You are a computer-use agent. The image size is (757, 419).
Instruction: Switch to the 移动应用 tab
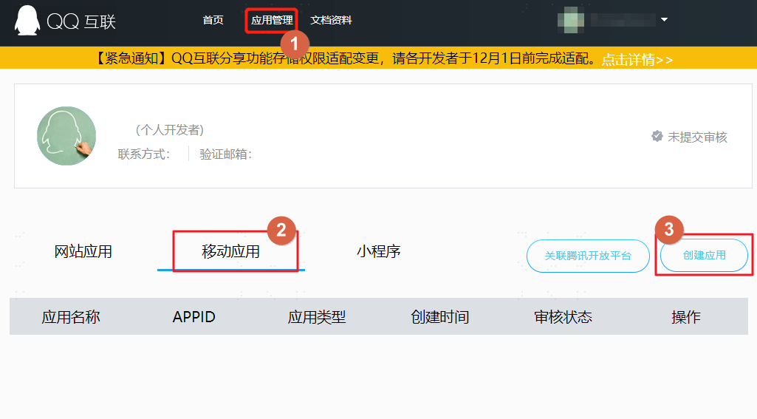(230, 251)
